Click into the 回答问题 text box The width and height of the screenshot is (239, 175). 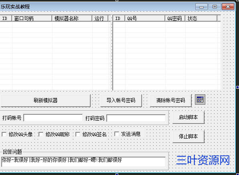pyautogui.click(x=83, y=162)
